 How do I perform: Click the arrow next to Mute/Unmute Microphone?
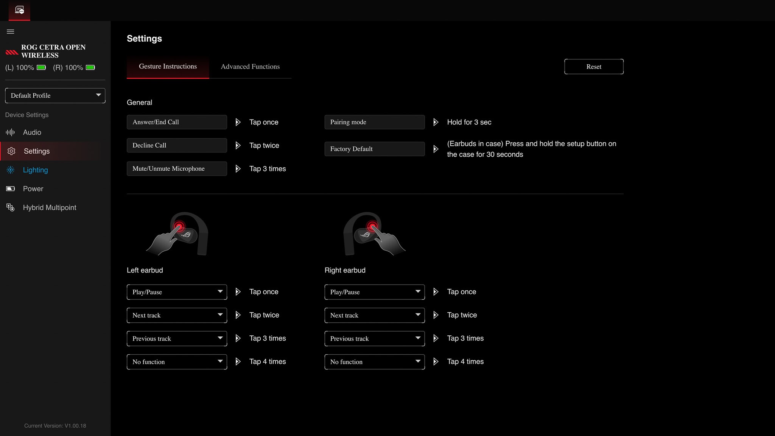[x=238, y=169]
